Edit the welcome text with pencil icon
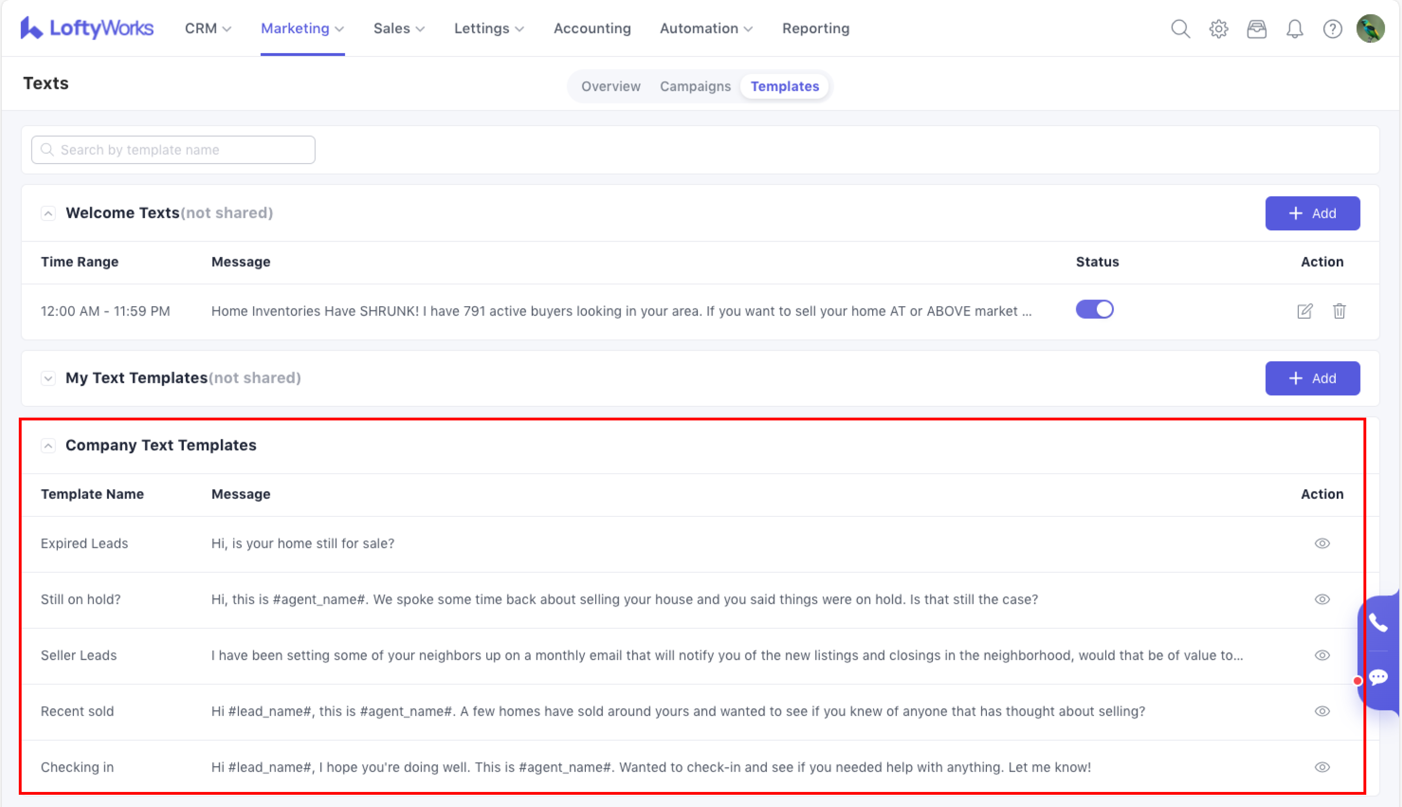 (1305, 311)
